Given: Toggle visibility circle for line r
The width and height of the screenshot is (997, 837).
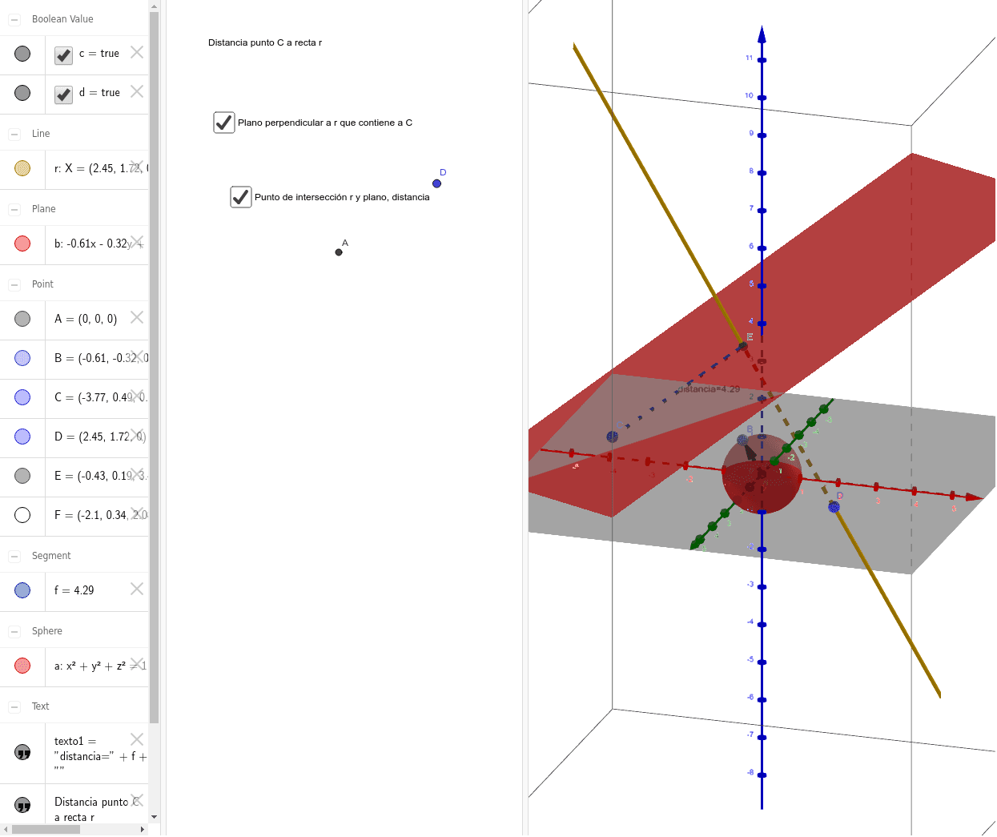Looking at the screenshot, I should (x=22, y=168).
